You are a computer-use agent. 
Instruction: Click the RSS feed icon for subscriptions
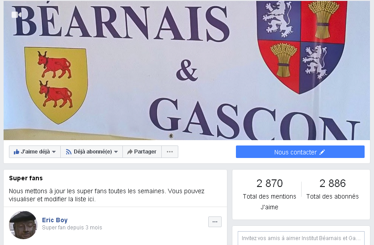(x=69, y=152)
